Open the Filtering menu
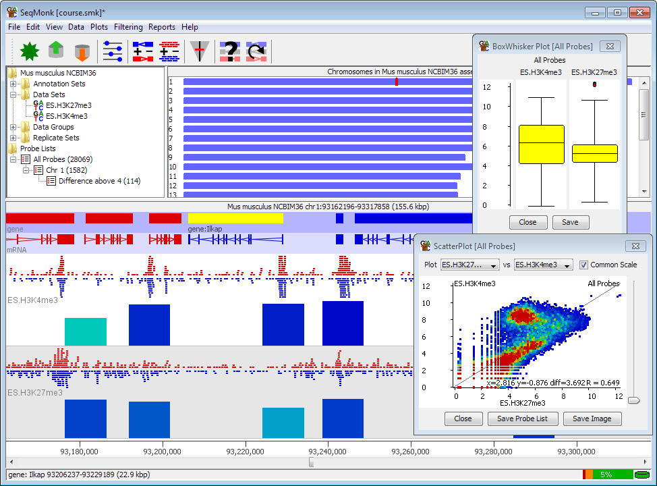657x486 pixels. coord(128,27)
